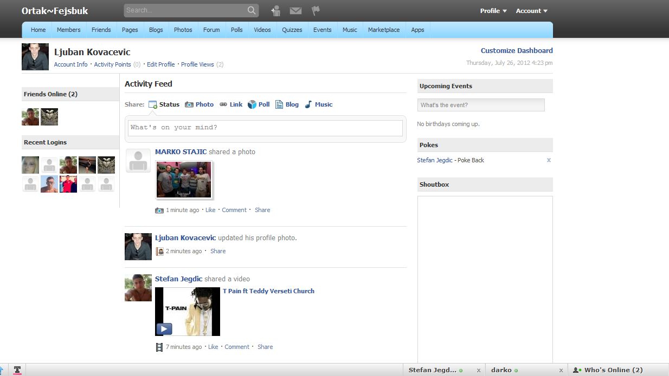Expand the Profile dropdown menu
669x376 pixels.
[x=493, y=11]
